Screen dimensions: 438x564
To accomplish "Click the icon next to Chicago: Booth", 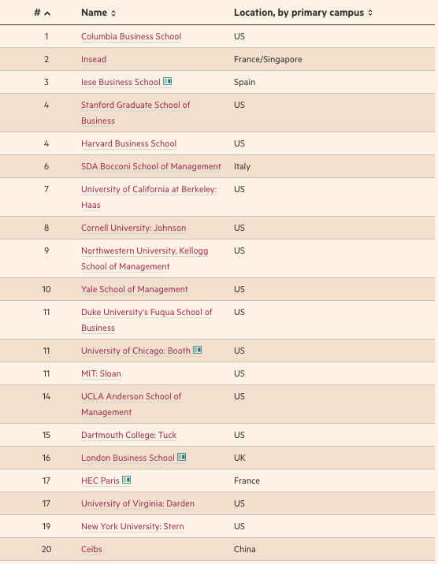I will tap(198, 350).
